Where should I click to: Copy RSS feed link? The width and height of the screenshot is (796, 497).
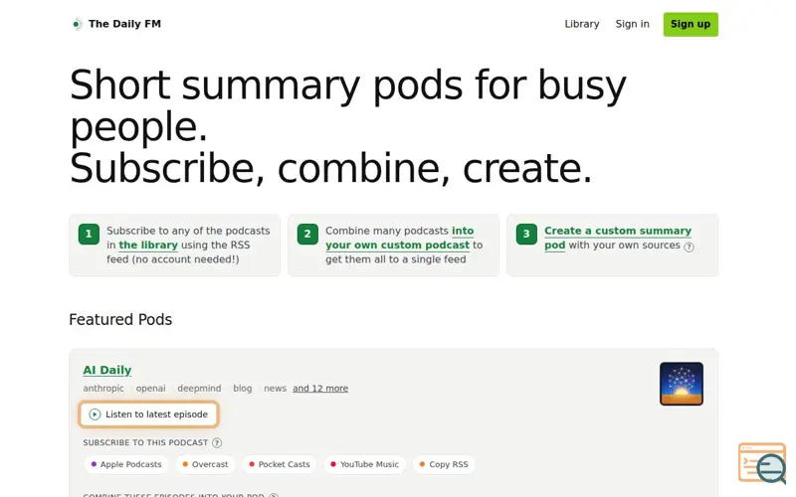[x=444, y=464]
